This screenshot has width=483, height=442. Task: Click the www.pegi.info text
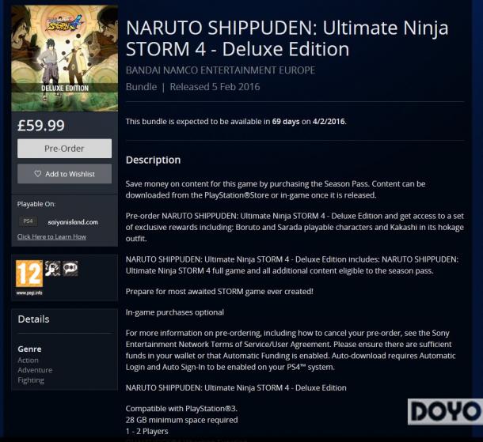29,293
